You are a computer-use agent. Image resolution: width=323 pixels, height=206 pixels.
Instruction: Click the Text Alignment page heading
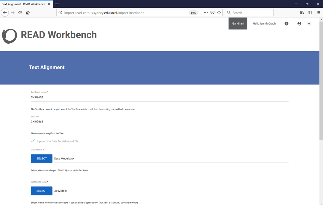(47, 67)
